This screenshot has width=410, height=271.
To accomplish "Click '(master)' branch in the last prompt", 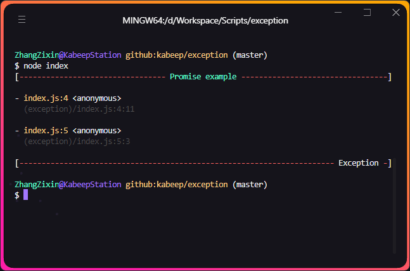I will click(x=250, y=185).
